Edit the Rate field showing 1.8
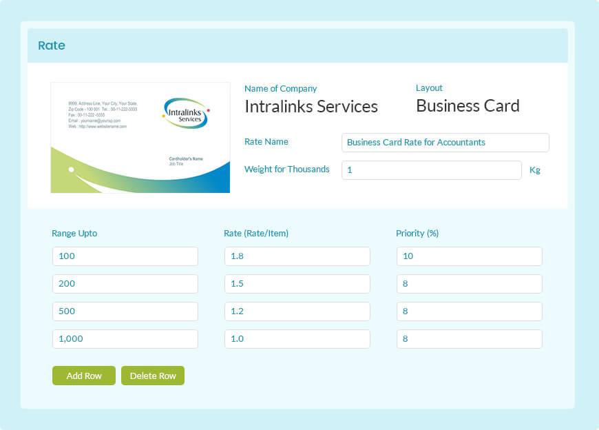599x430 pixels. 297,256
